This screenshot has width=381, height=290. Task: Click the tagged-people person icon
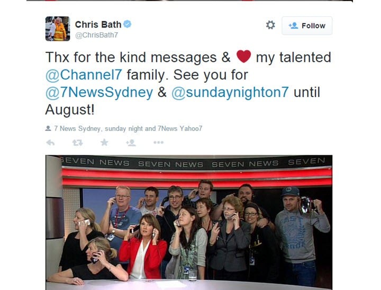point(48,128)
